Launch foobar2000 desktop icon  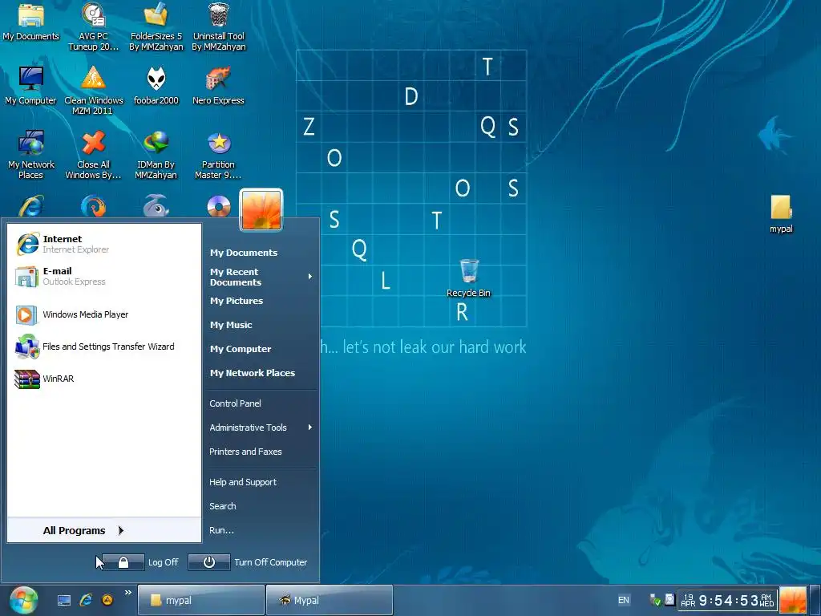(156, 85)
